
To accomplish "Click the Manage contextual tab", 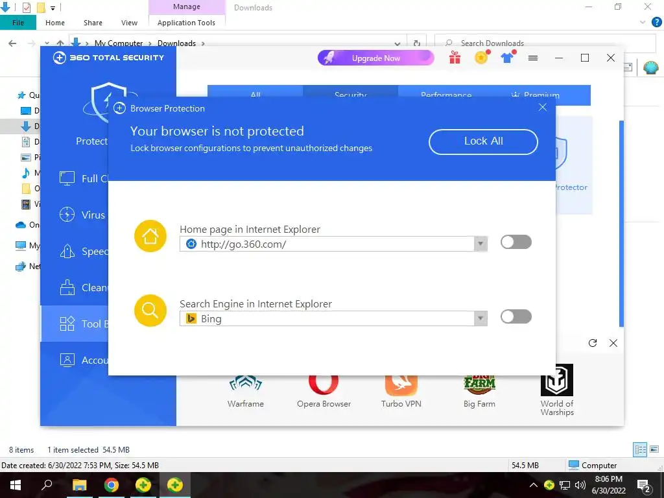I will pyautogui.click(x=186, y=6).
